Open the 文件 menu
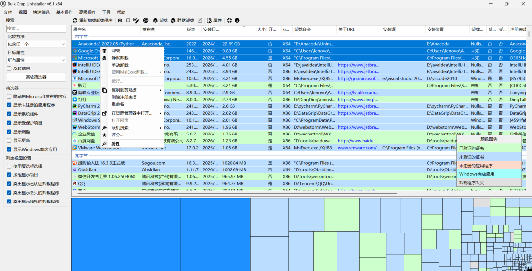 pos(8,12)
